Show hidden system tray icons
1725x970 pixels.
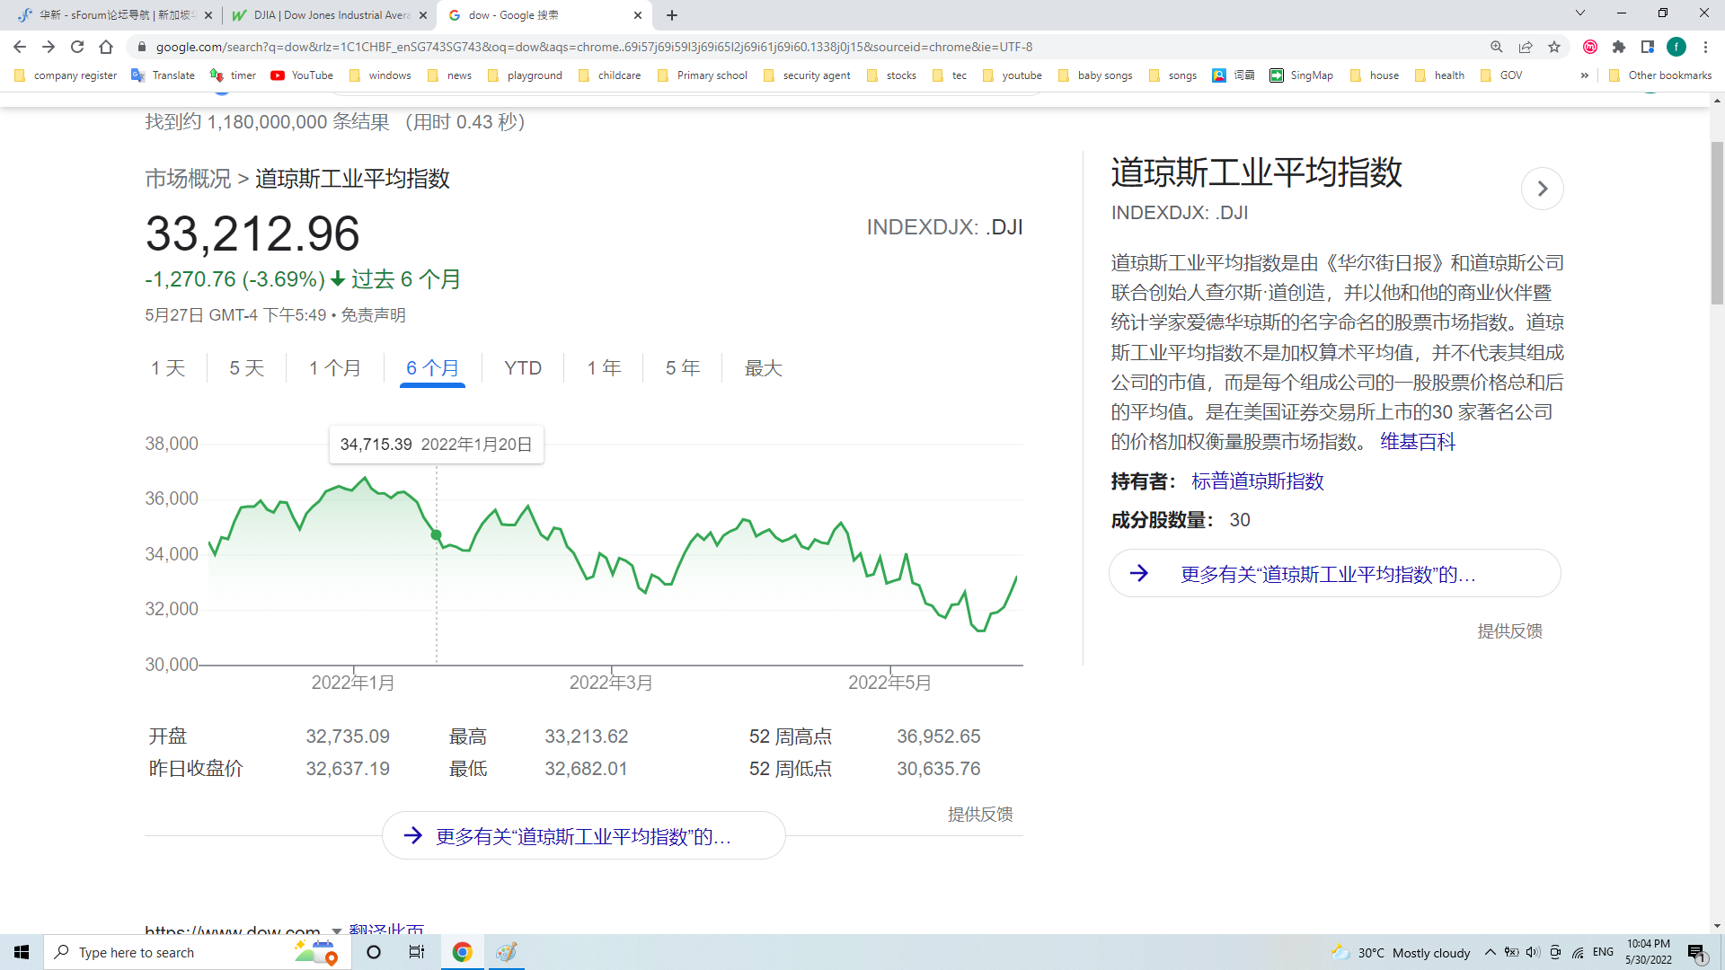tap(1490, 952)
